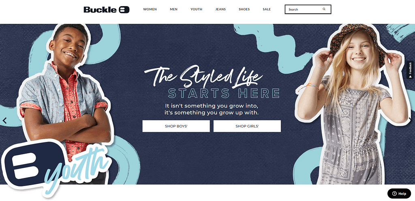Open the Help chat button
Screen dimensions: 415x201
tap(399, 194)
